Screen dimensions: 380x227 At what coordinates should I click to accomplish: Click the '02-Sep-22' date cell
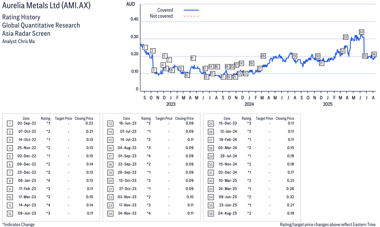click(x=27, y=123)
